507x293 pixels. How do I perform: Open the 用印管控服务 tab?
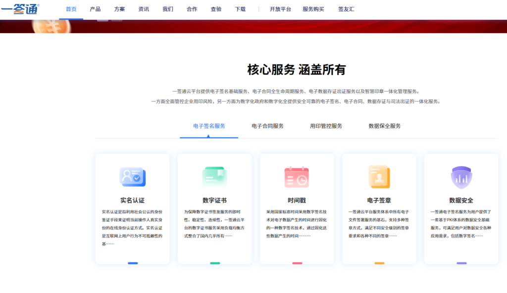pyautogui.click(x=326, y=126)
